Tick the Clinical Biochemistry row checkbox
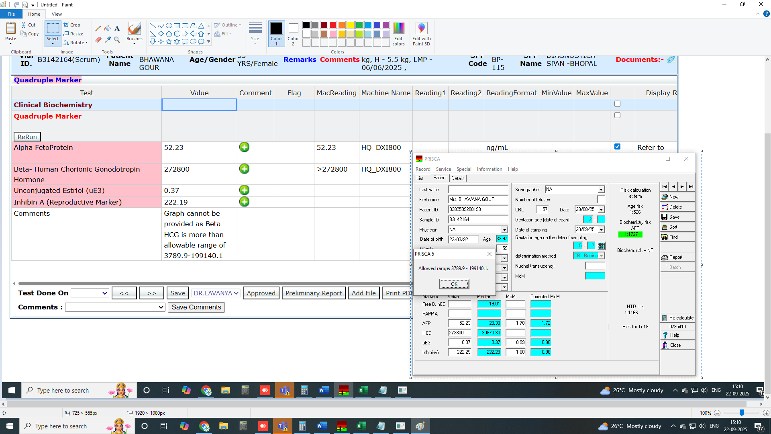This screenshot has width=771, height=434. tap(617, 104)
